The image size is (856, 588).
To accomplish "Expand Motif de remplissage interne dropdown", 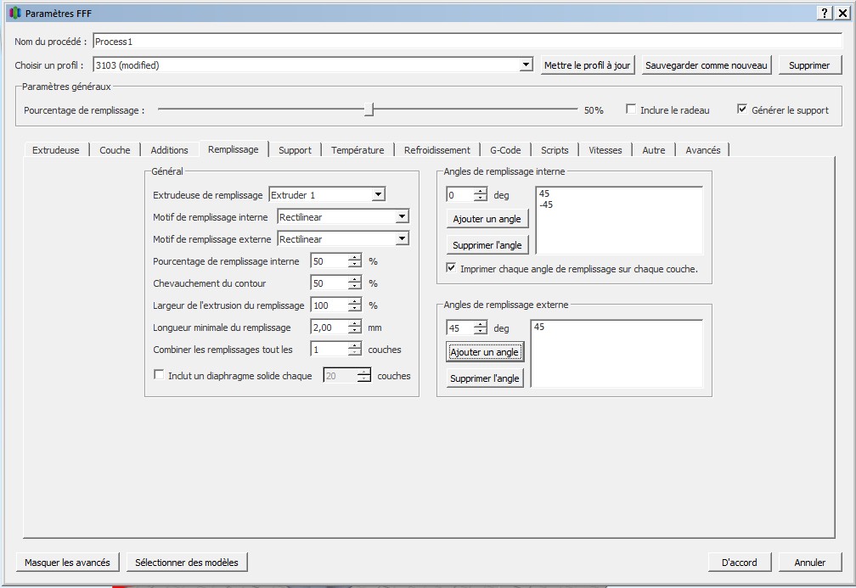I will tap(402, 217).
